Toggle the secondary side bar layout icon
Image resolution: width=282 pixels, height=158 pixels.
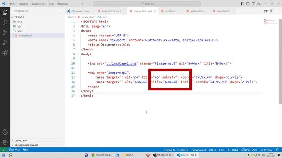(x=253, y=4)
